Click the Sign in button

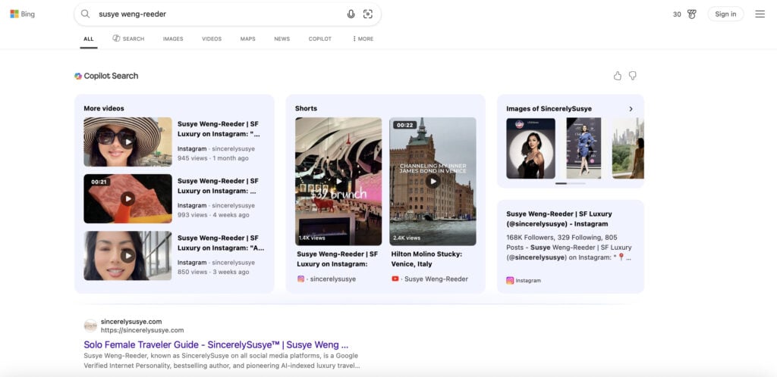[x=725, y=14]
